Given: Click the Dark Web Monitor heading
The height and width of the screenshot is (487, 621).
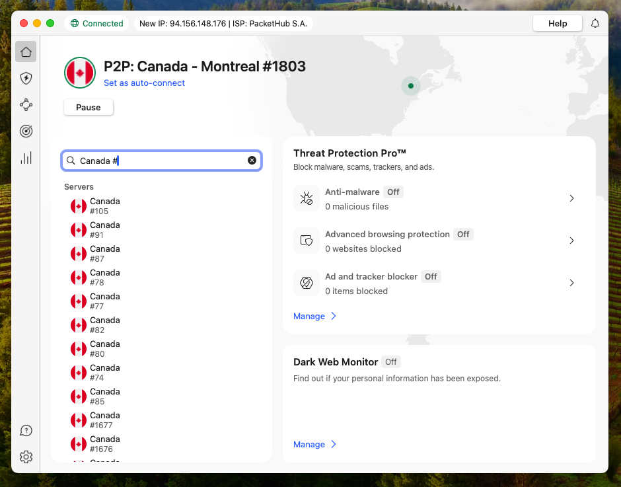Looking at the screenshot, I should point(336,362).
